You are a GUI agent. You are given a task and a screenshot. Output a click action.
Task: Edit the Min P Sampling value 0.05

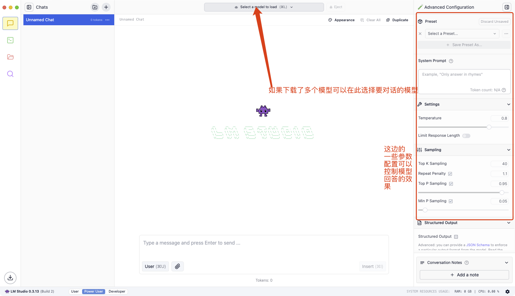(500, 201)
